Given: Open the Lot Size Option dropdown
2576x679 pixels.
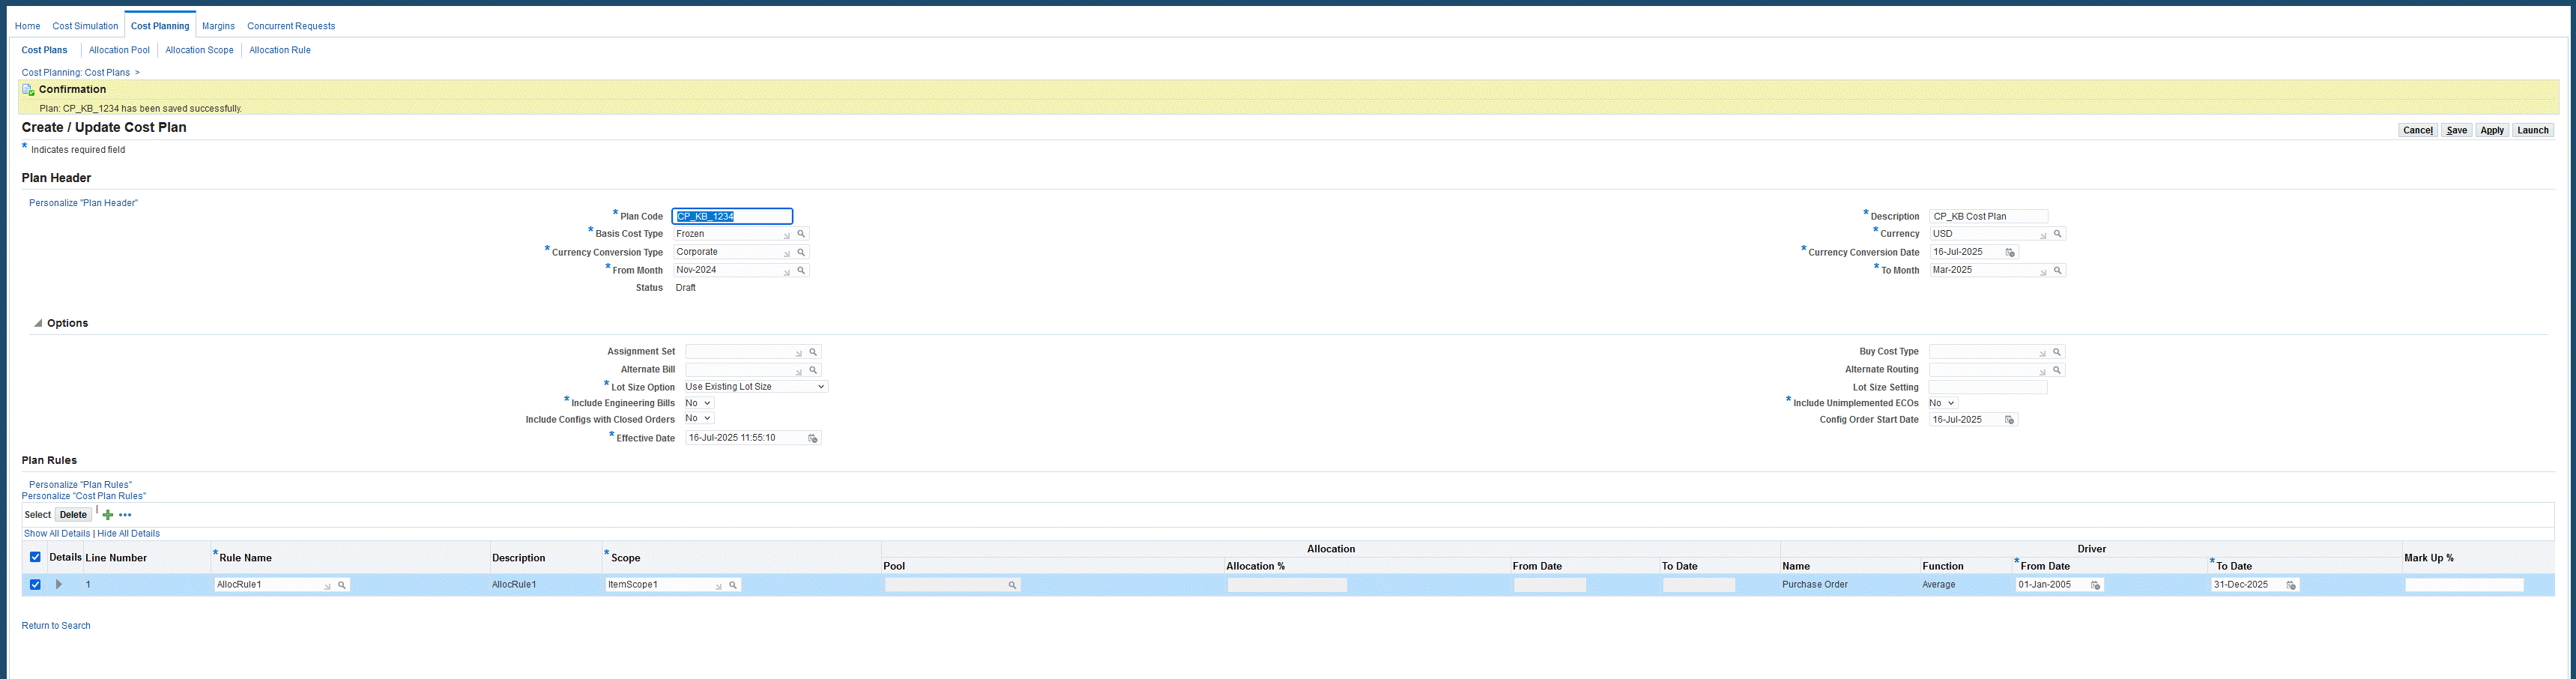Looking at the screenshot, I should (x=755, y=387).
